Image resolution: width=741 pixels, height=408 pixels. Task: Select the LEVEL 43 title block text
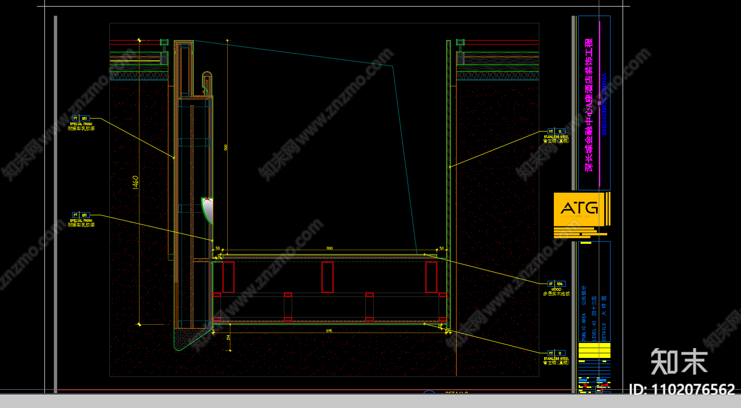pos(594,330)
